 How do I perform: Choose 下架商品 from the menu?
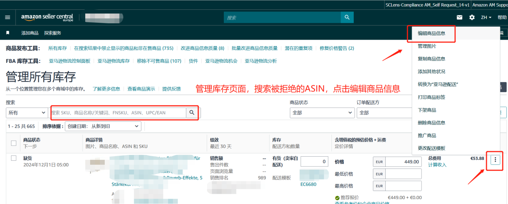(427, 110)
